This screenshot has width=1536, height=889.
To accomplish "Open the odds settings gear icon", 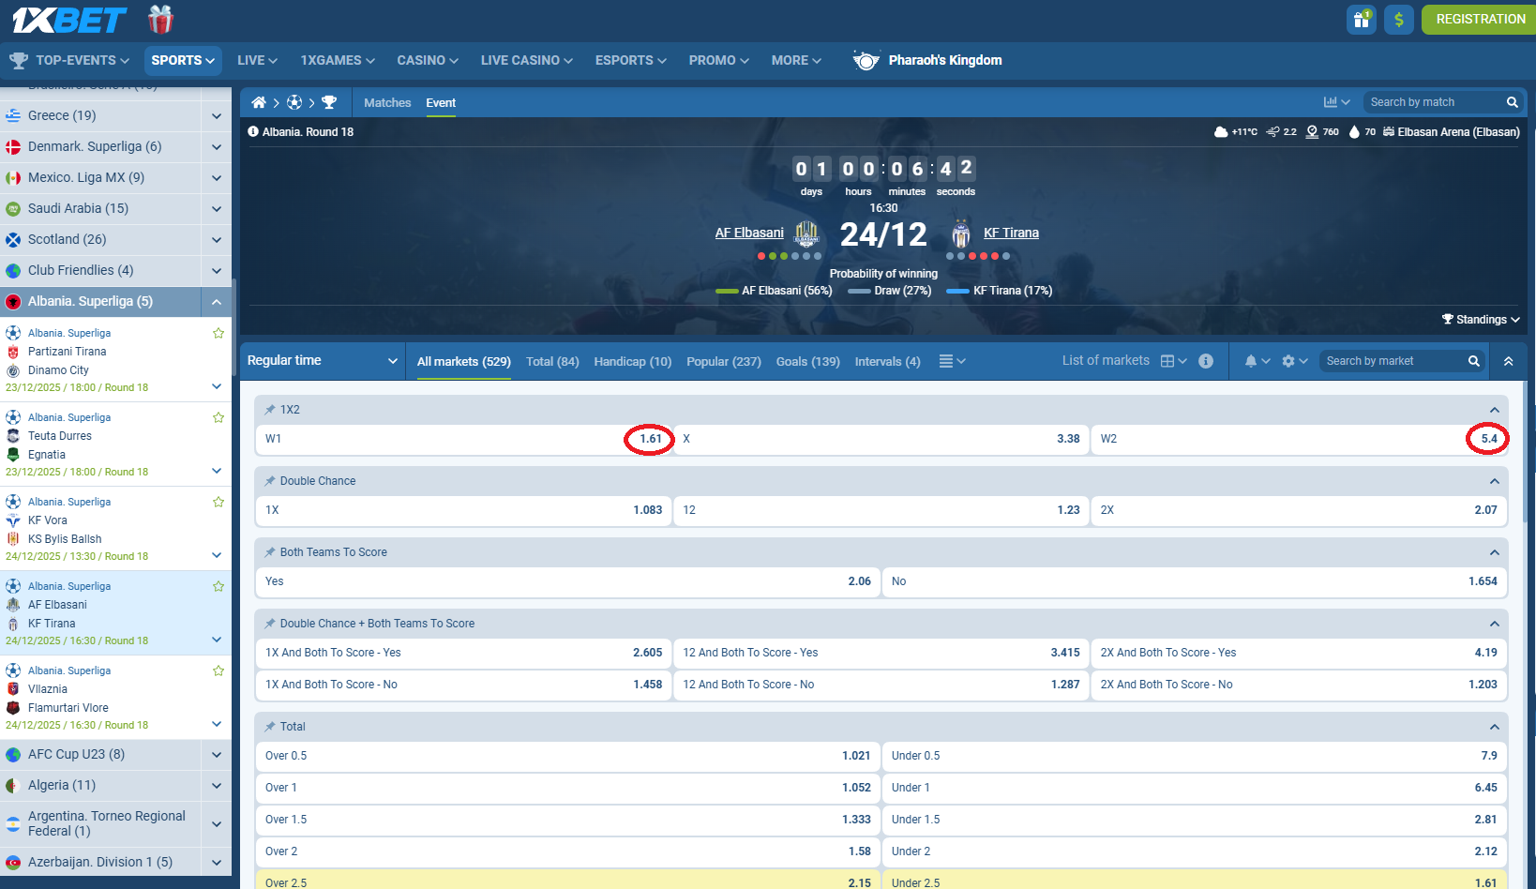I will point(1289,360).
